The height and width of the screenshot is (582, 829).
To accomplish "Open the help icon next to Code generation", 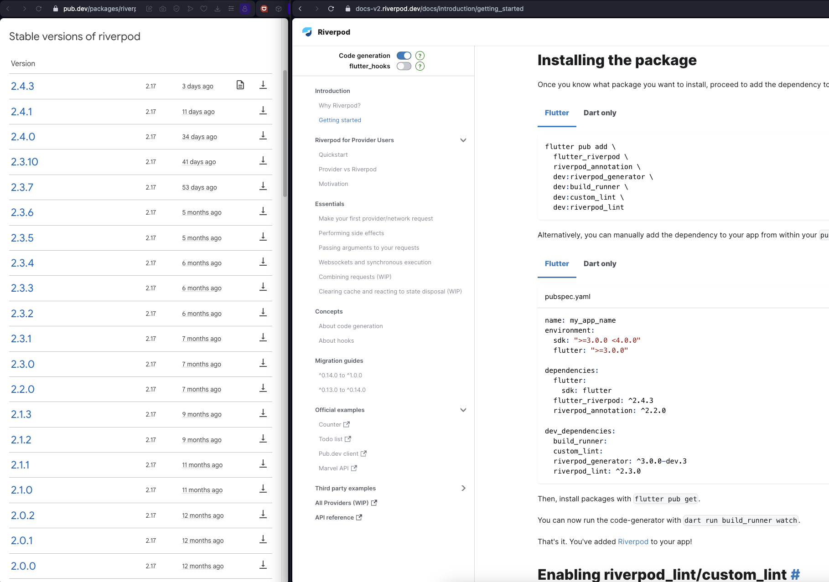I will pos(420,56).
